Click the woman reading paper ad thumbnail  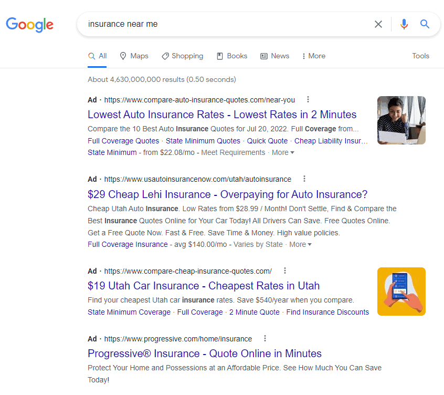pyautogui.click(x=401, y=120)
